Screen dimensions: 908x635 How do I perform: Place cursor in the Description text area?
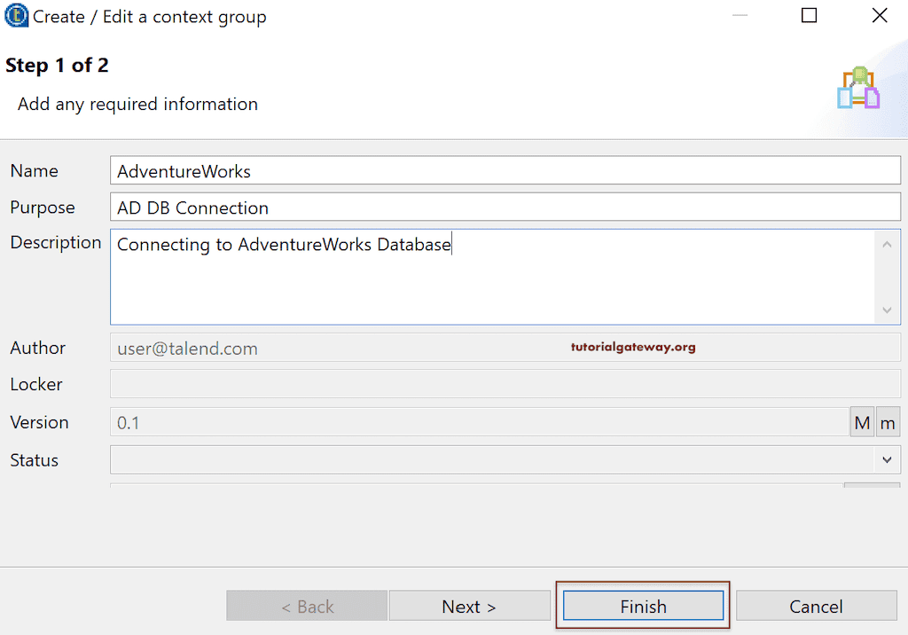coord(493,277)
